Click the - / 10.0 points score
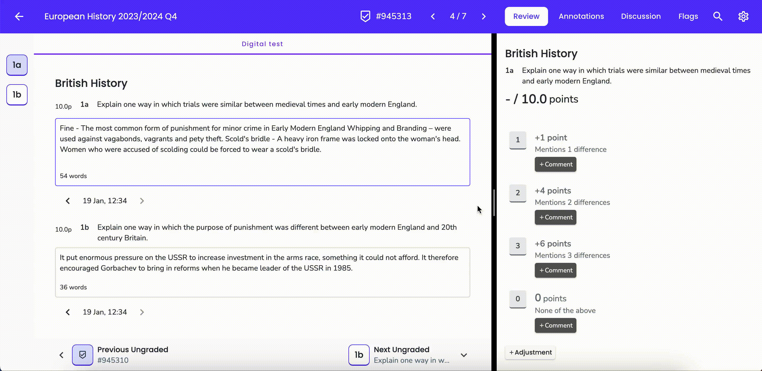The width and height of the screenshot is (762, 371). click(x=542, y=99)
